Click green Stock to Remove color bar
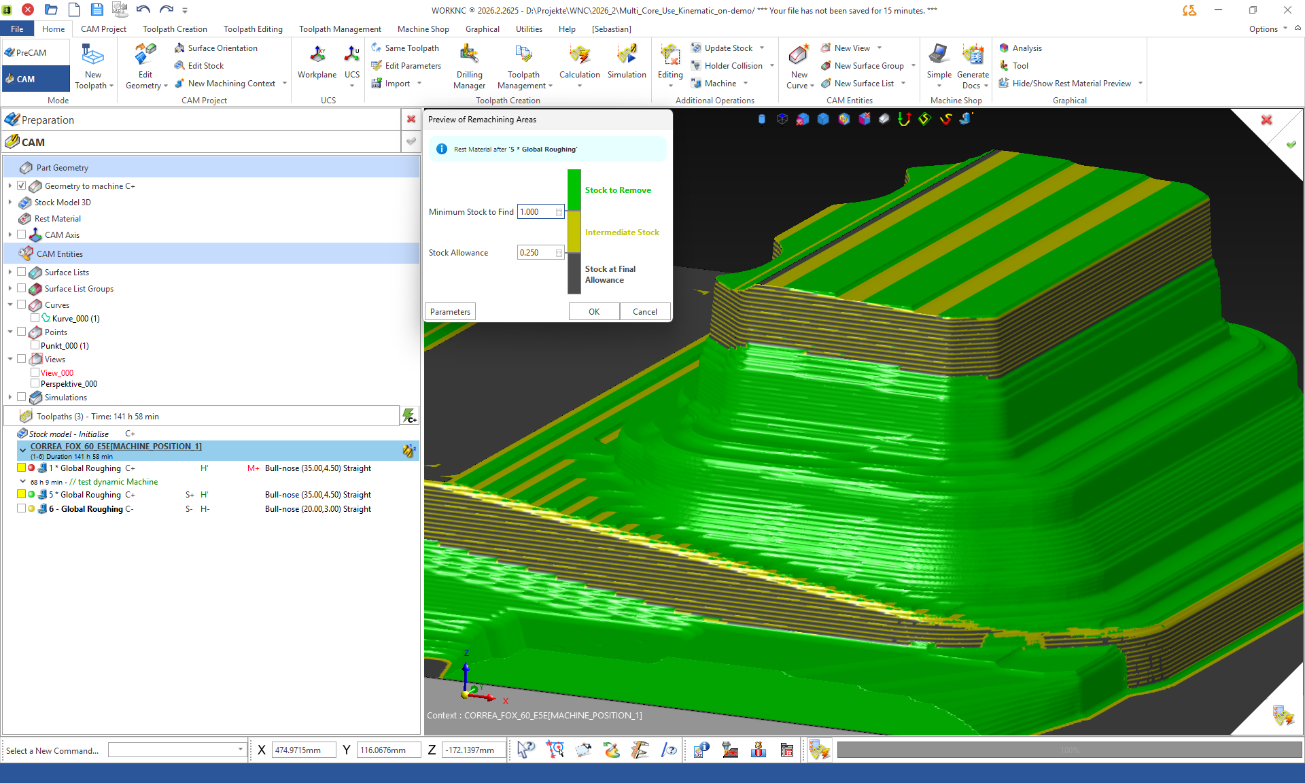This screenshot has width=1305, height=783. pyautogui.click(x=574, y=190)
